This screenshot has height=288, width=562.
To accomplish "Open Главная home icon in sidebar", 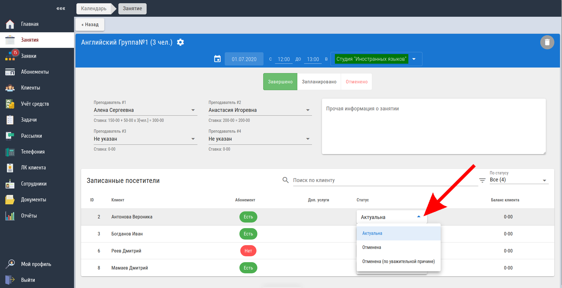I will tap(10, 24).
